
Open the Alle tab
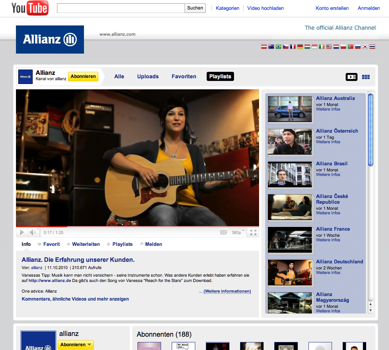(119, 76)
